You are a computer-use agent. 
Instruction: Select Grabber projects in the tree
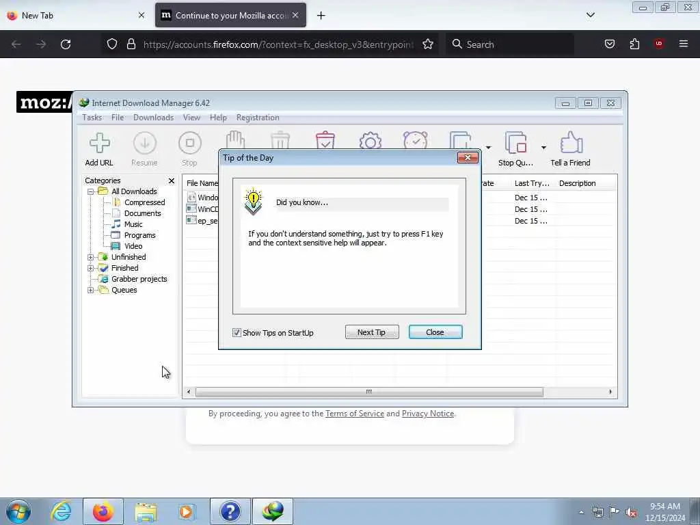click(139, 279)
